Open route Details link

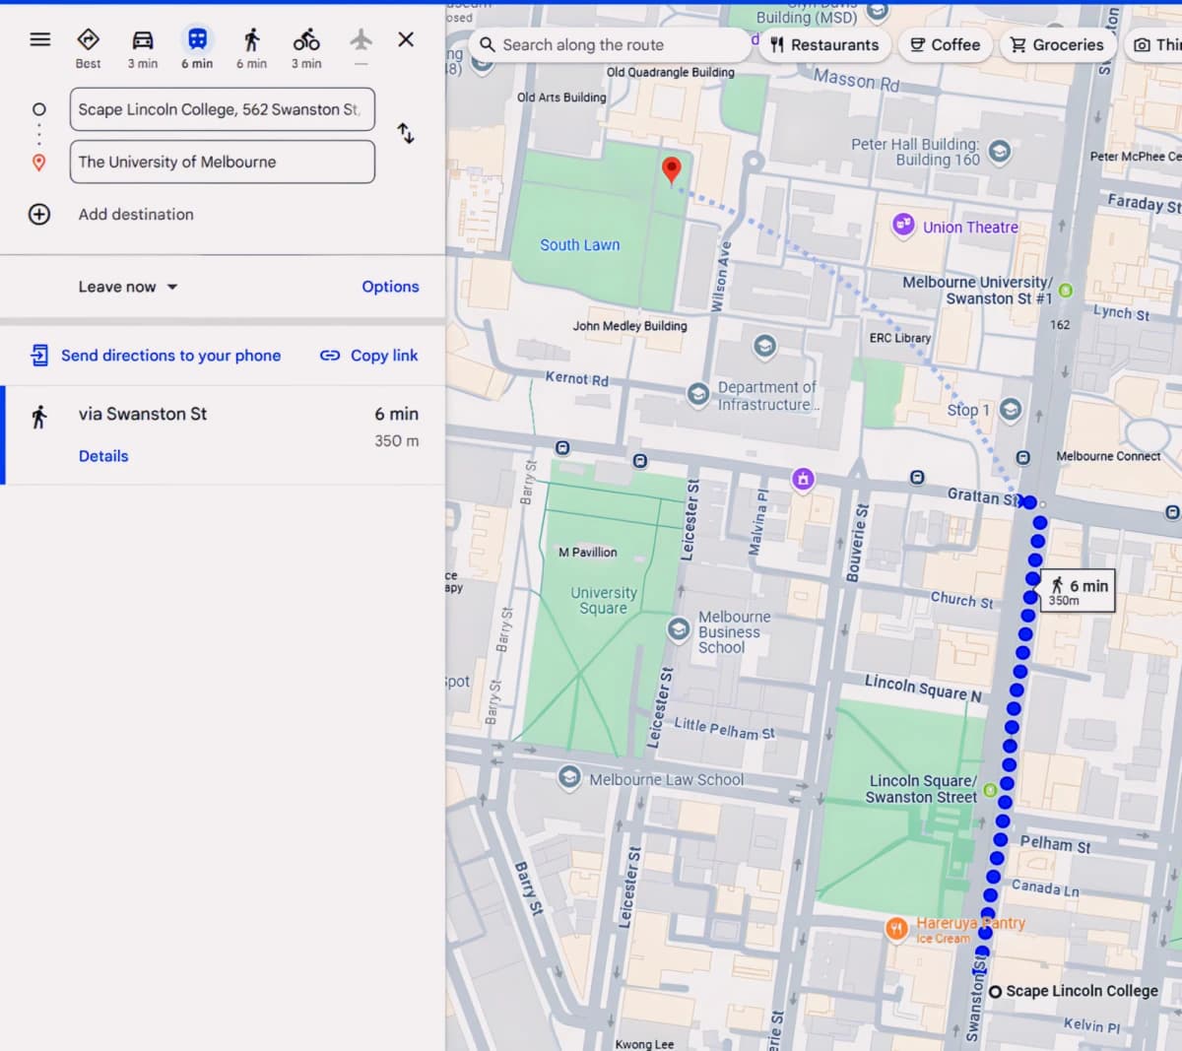tap(103, 456)
